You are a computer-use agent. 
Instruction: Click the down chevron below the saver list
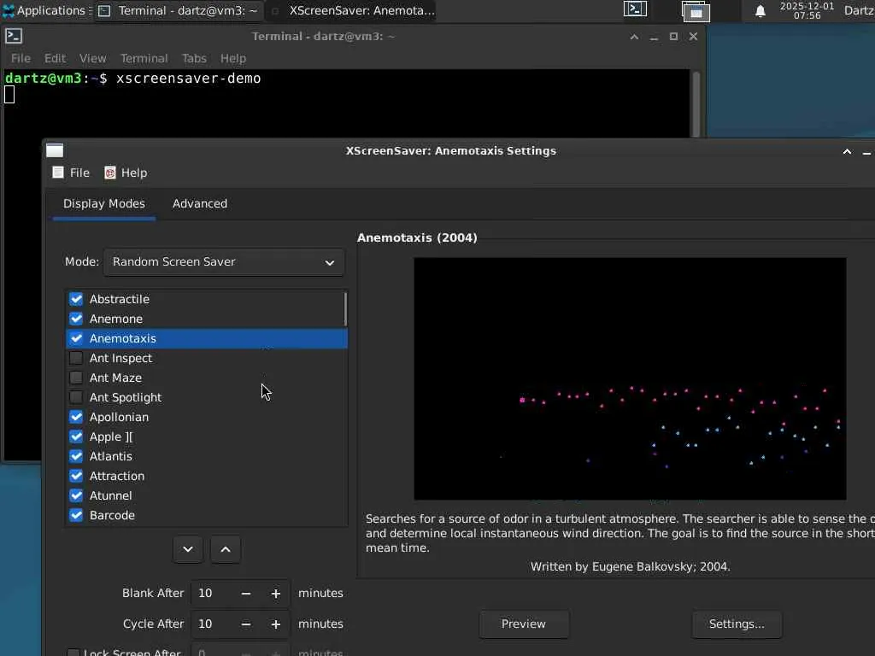tap(188, 549)
